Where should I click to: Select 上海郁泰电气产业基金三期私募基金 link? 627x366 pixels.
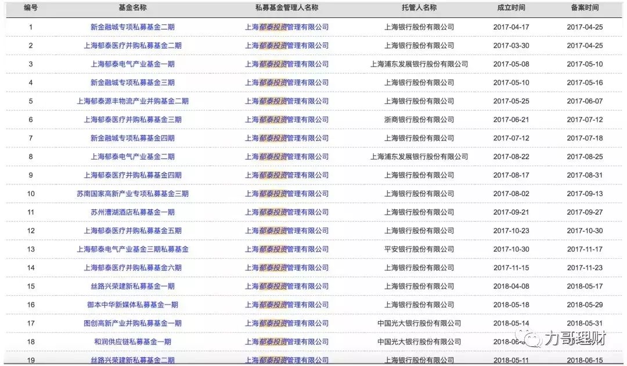(132, 249)
